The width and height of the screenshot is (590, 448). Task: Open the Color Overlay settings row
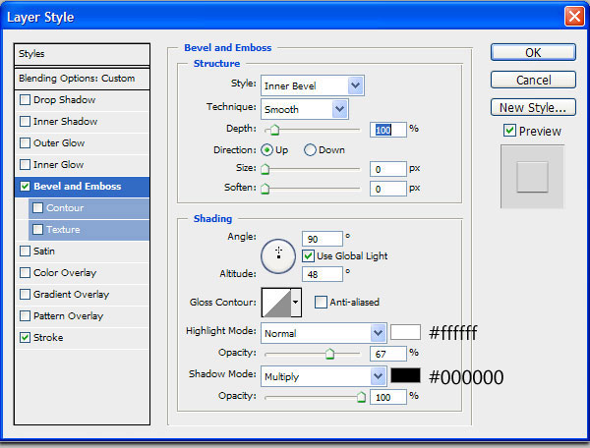coord(82,273)
